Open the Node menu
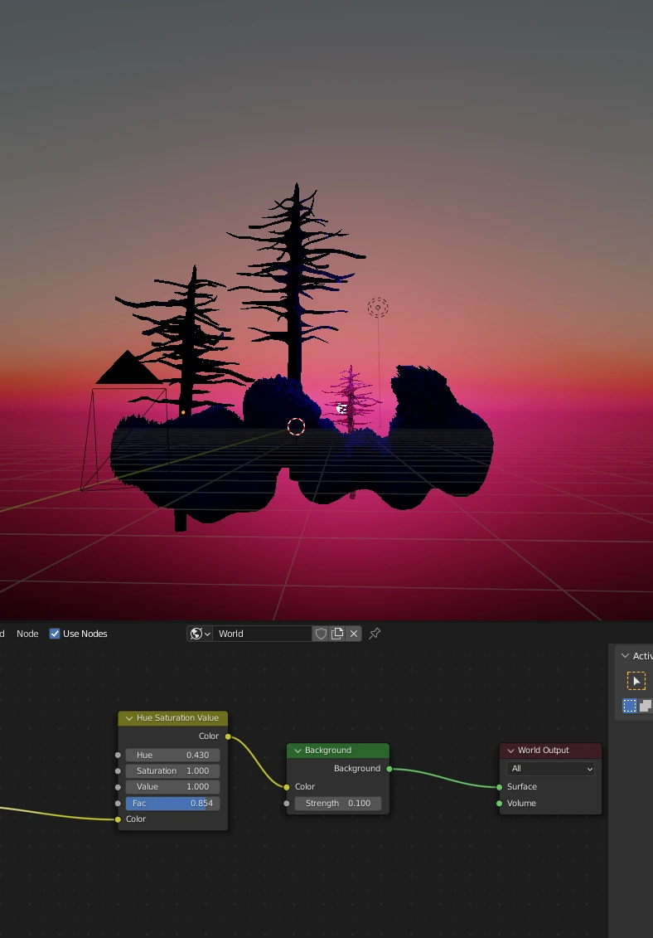This screenshot has width=653, height=938. pos(27,634)
